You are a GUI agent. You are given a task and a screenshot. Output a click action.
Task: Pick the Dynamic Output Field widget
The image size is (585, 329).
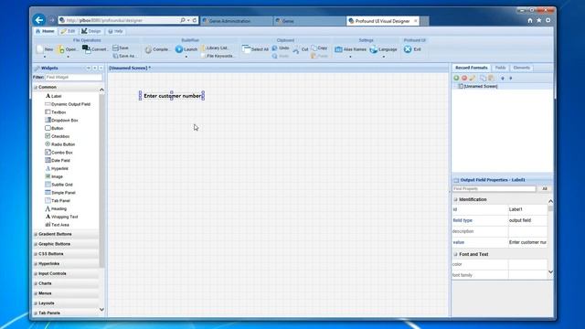[68, 104]
